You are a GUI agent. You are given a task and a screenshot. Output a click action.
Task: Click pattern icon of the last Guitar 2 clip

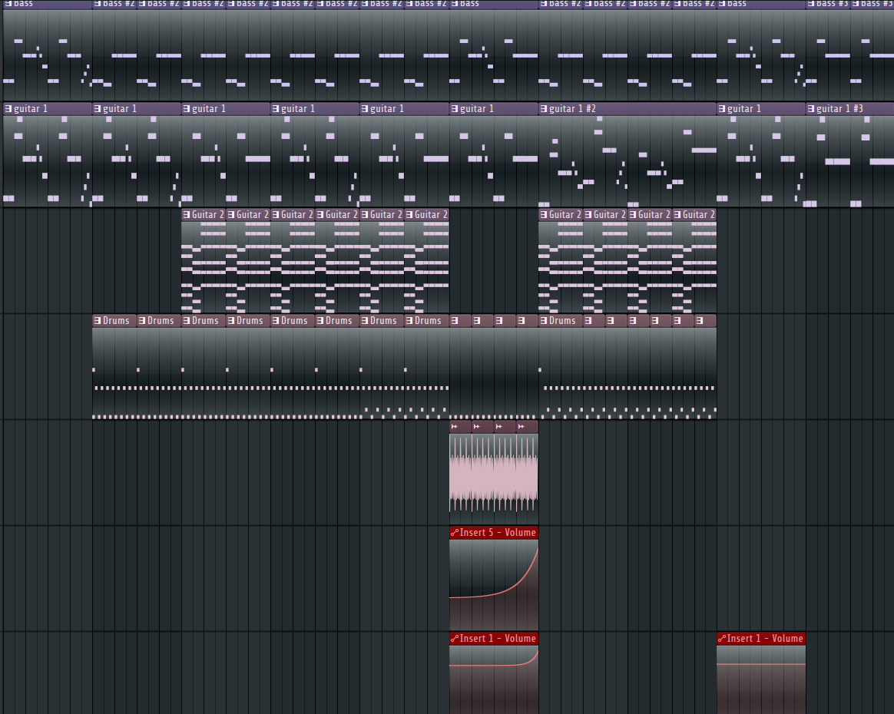(677, 215)
